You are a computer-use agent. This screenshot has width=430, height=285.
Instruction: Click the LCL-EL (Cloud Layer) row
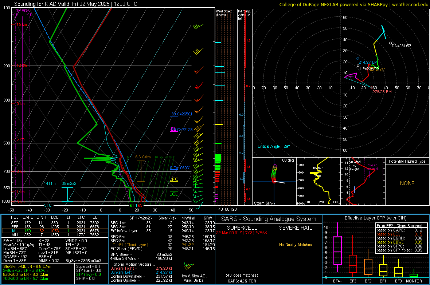[x=163, y=245]
